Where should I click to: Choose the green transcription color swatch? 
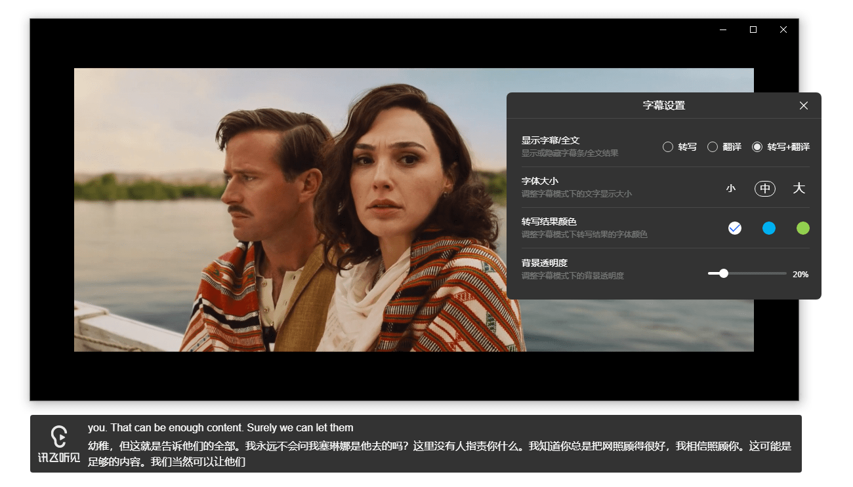[803, 228]
